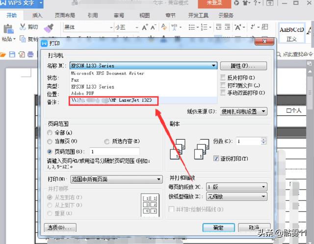
Task: Click the 份数 copies input field
Action: click(x=249, y=141)
